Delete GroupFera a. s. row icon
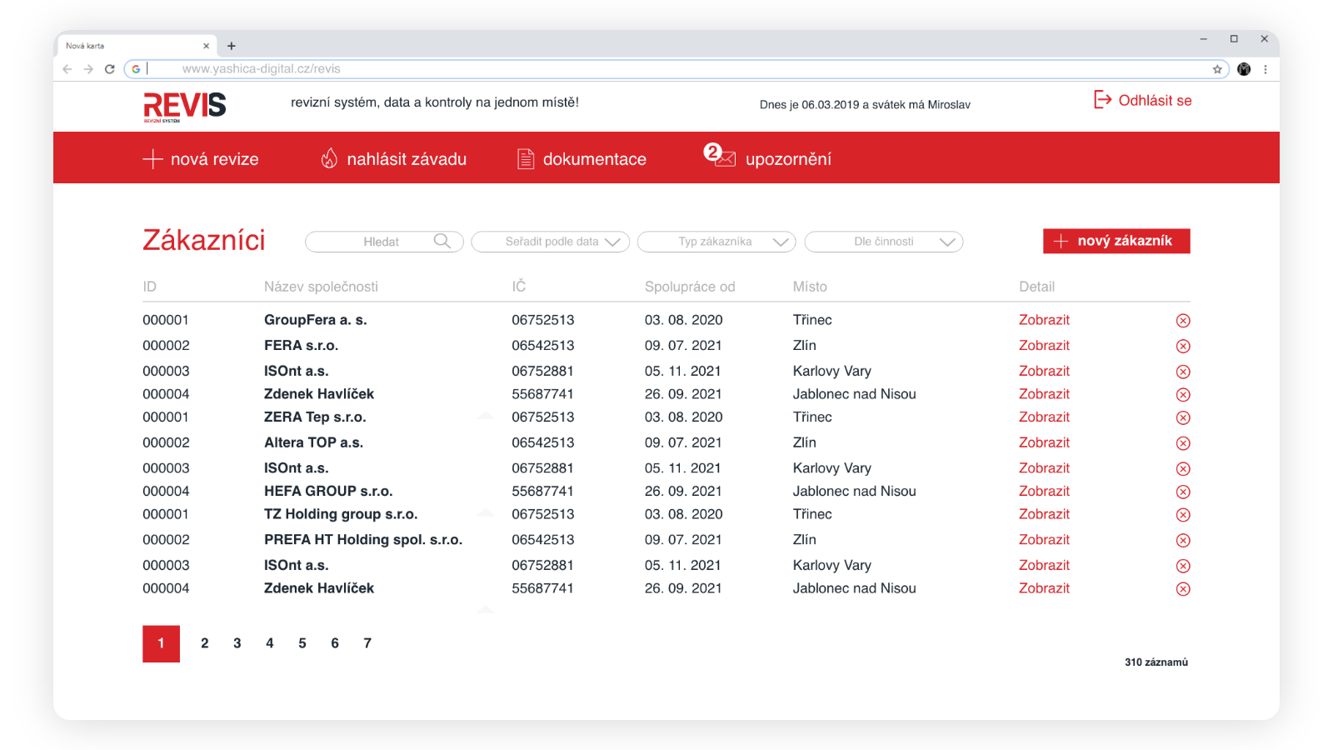The height and width of the screenshot is (750, 1333). [x=1183, y=321]
